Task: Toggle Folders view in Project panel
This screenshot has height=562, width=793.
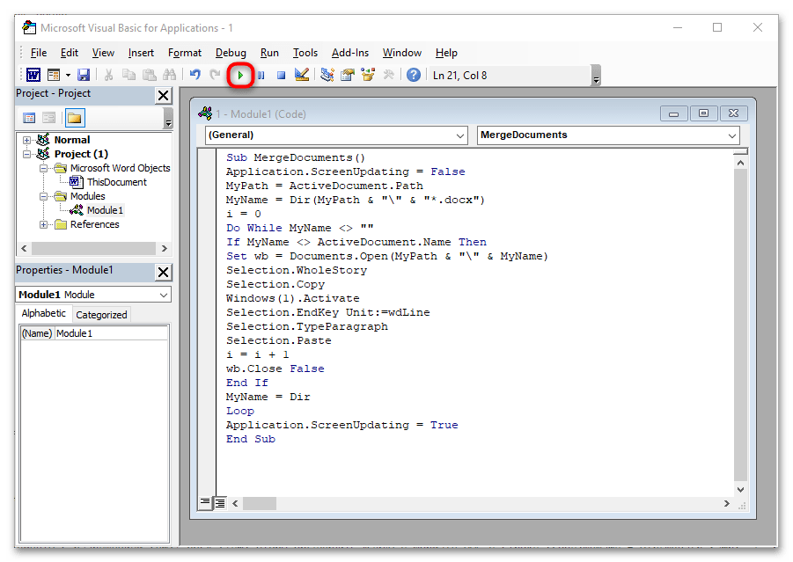Action: [74, 118]
